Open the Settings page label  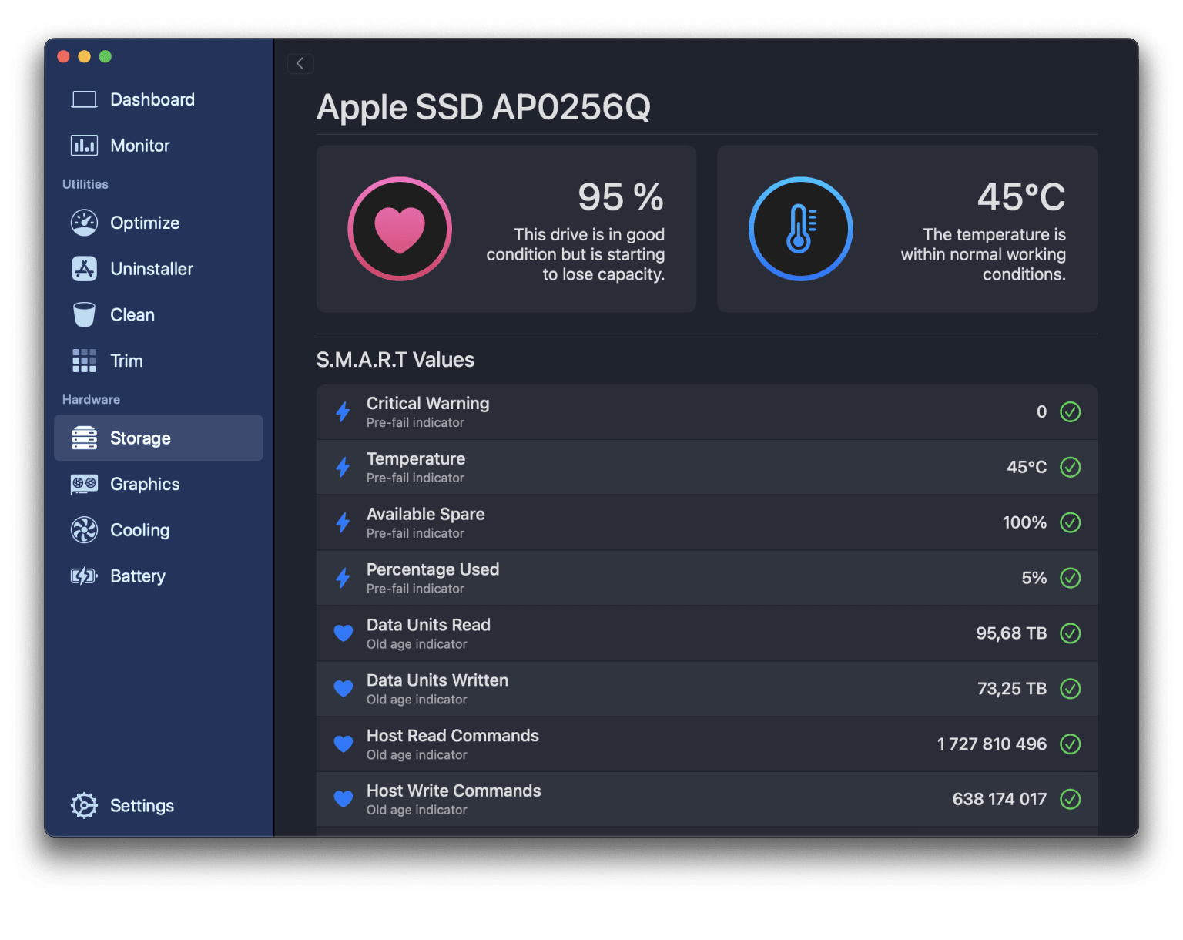click(x=142, y=805)
